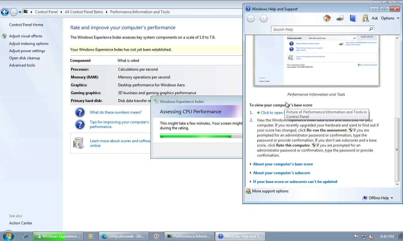Image resolution: width=403 pixels, height=241 pixels.
Task: Click the software box icon beside 'Learn more about scores'
Action: (79, 143)
